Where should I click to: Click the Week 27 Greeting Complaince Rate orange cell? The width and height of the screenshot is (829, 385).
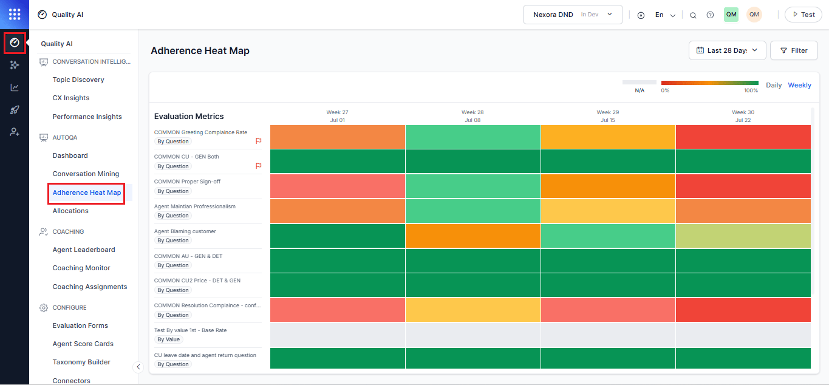click(x=338, y=137)
